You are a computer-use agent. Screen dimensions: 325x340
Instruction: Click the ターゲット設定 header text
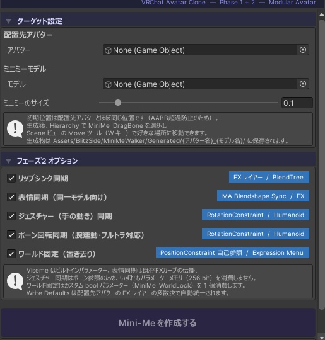[x=40, y=21]
